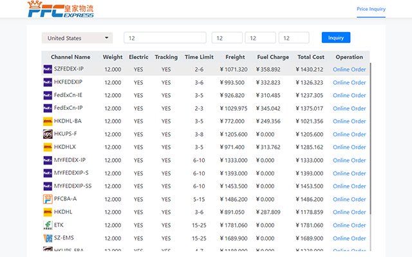
Task: Select the HKUPS-F channel name
Action: tap(66, 134)
